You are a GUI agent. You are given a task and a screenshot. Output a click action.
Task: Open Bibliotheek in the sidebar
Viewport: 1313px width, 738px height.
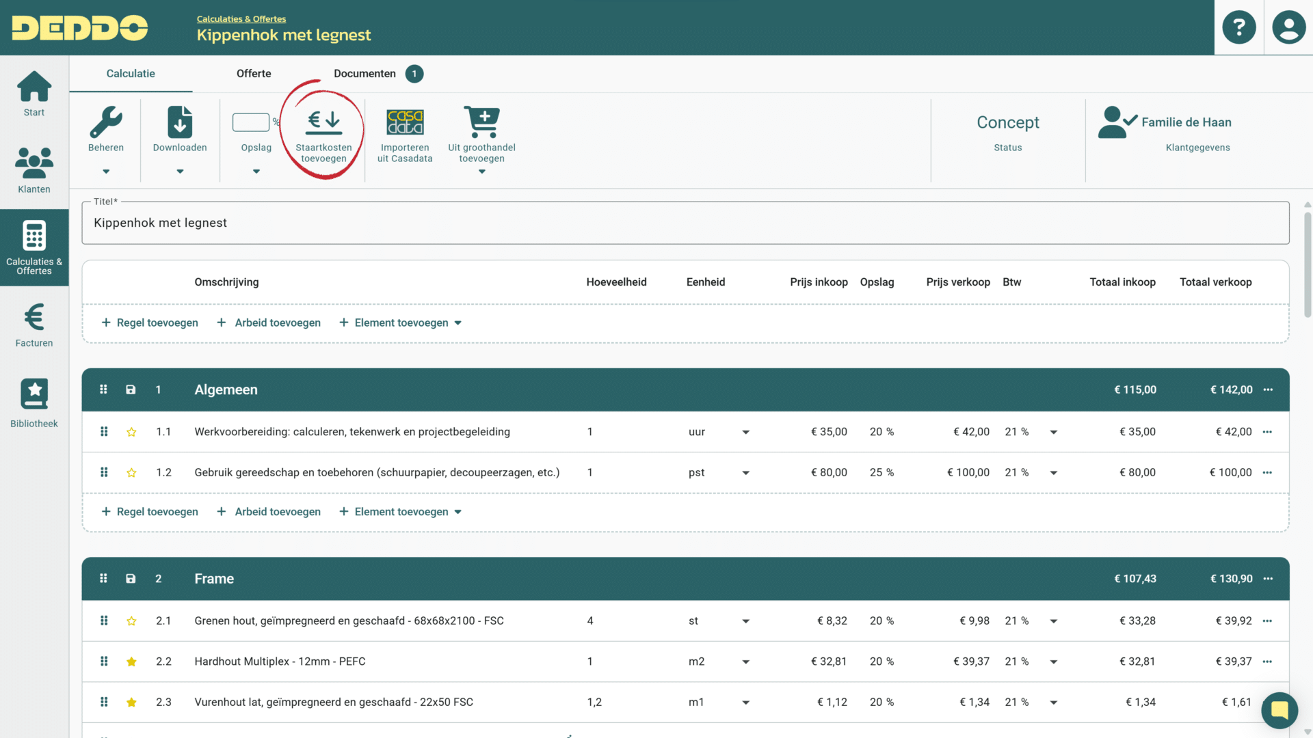34,403
